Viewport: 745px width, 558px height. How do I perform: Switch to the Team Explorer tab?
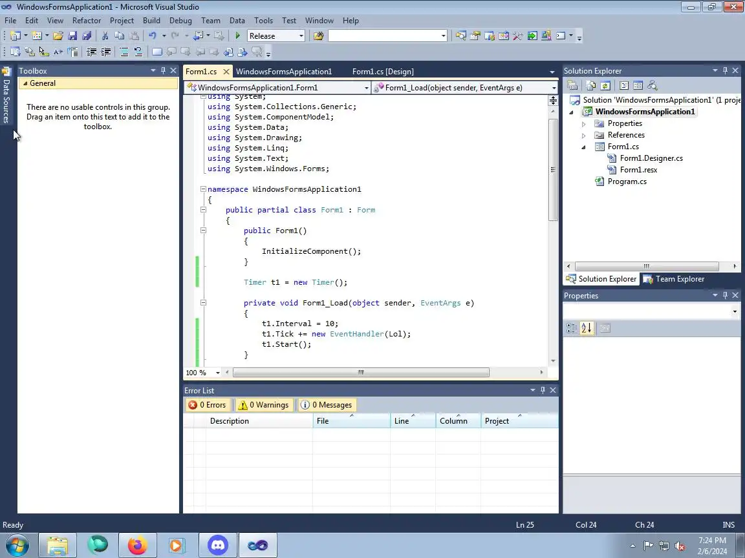pyautogui.click(x=675, y=279)
